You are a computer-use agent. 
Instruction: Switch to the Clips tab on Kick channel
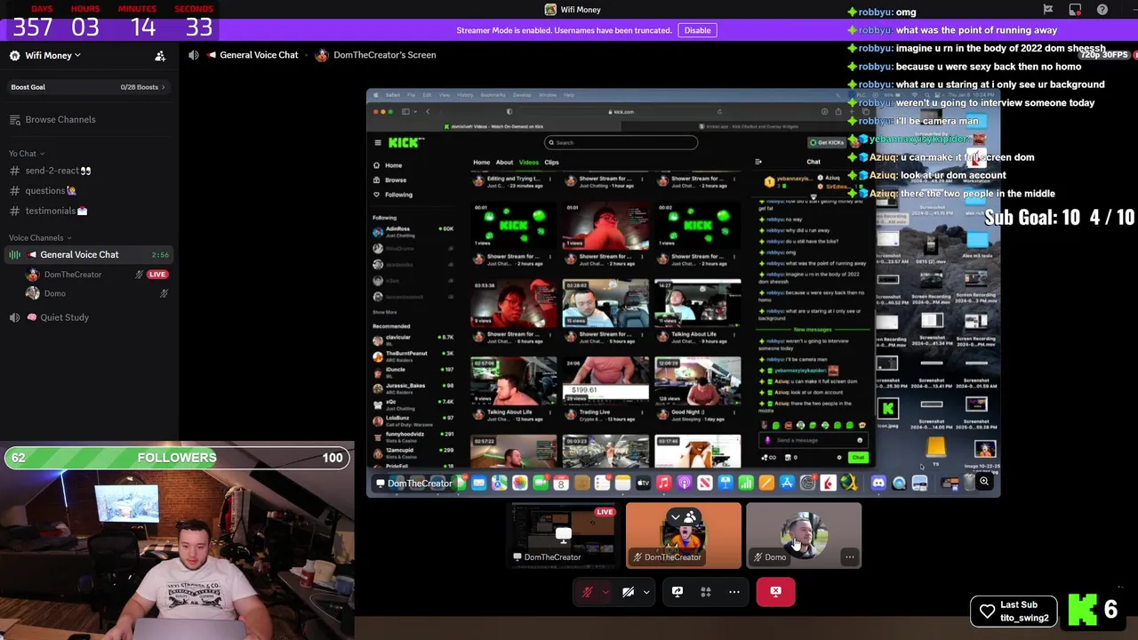pos(551,163)
